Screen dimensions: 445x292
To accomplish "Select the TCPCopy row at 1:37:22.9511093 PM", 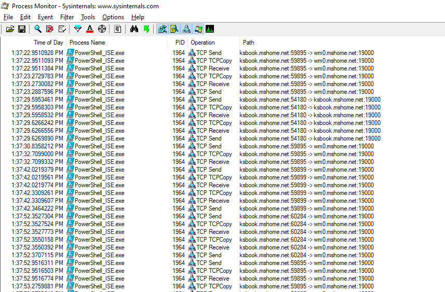I will click(222, 61).
